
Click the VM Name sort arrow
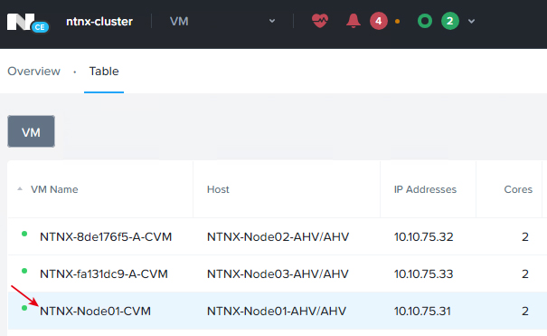pyautogui.click(x=20, y=188)
